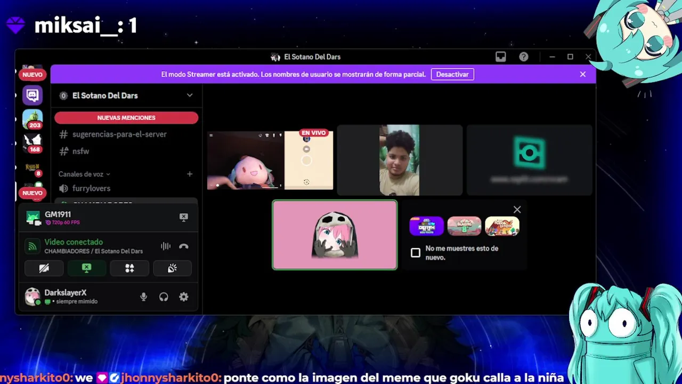Mute the microphone
682x384 pixels.
tap(143, 297)
